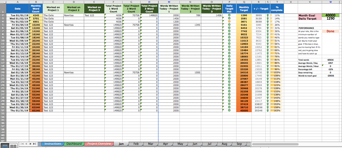Select monthly word count cell 65246
The width and height of the screenshot is (342, 148).
(x=36, y=110)
